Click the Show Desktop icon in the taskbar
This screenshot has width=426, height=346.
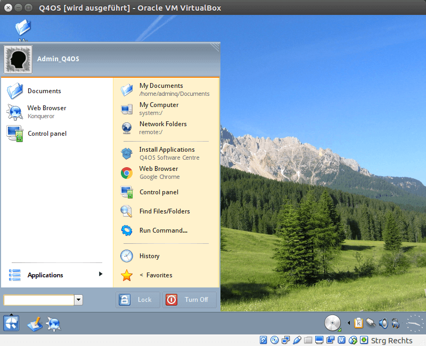coord(34,323)
